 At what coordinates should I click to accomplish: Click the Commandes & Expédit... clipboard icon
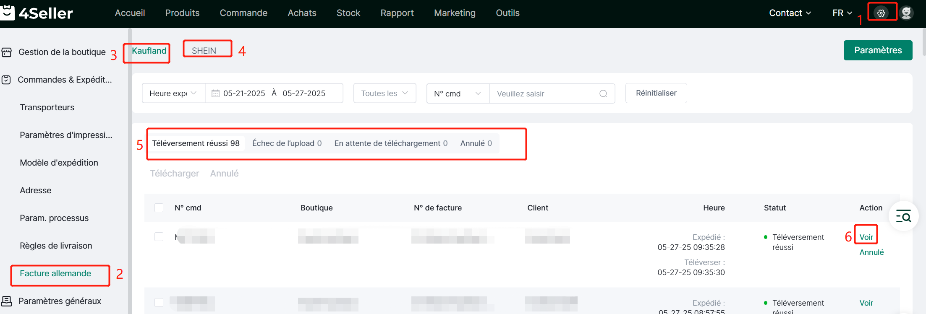click(6, 80)
